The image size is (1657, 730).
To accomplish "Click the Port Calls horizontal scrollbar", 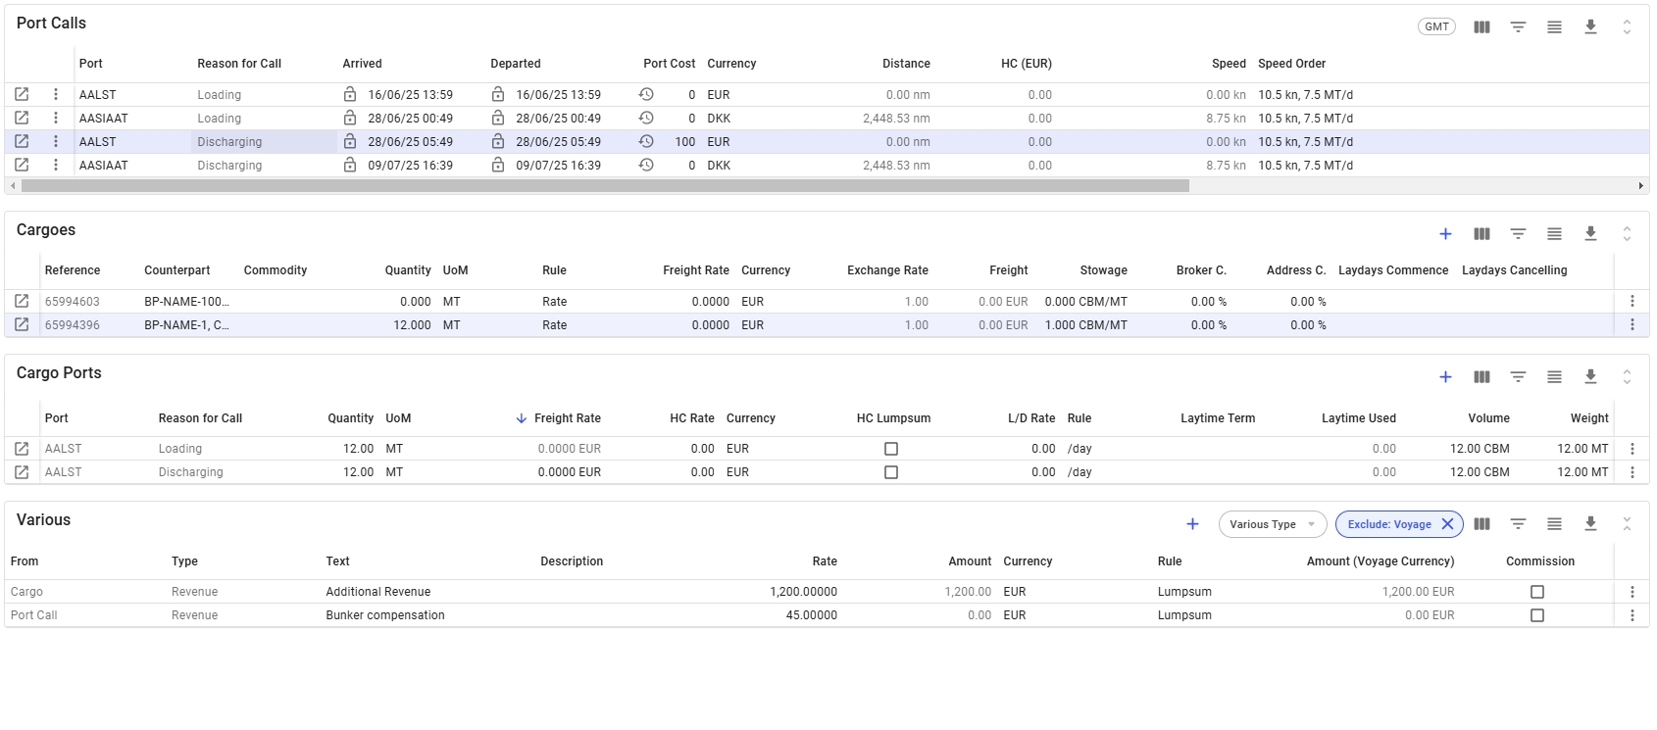I will 604,185.
